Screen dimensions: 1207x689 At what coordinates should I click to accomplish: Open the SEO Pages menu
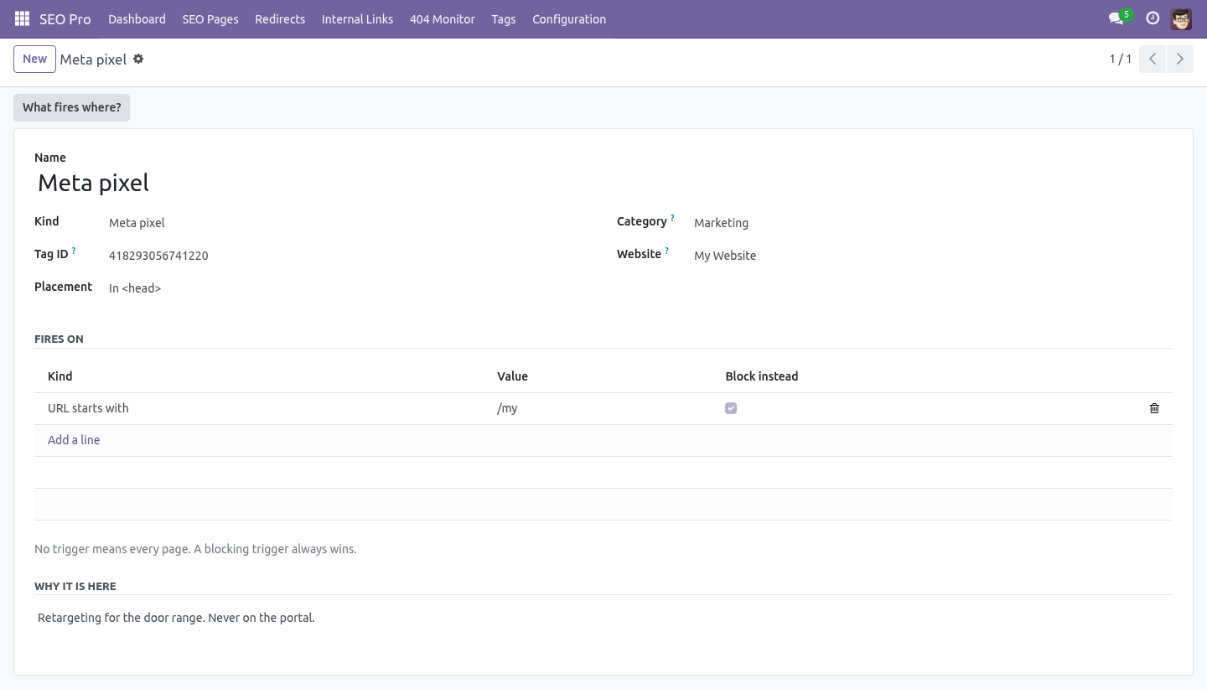coord(210,18)
